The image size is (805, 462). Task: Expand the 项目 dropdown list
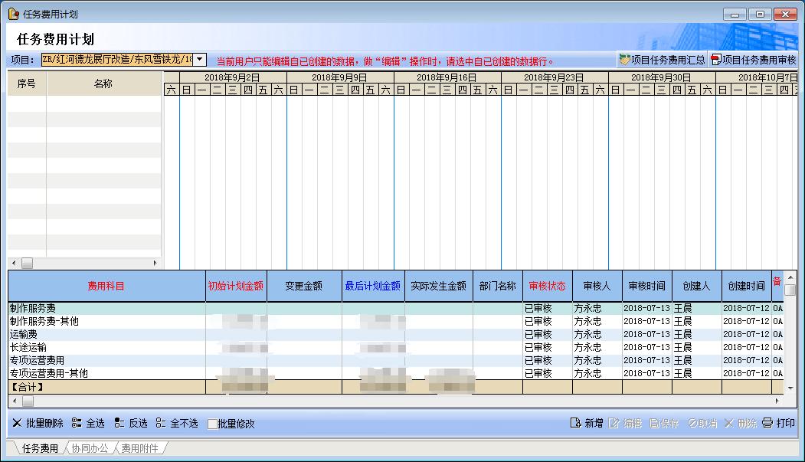pos(199,60)
